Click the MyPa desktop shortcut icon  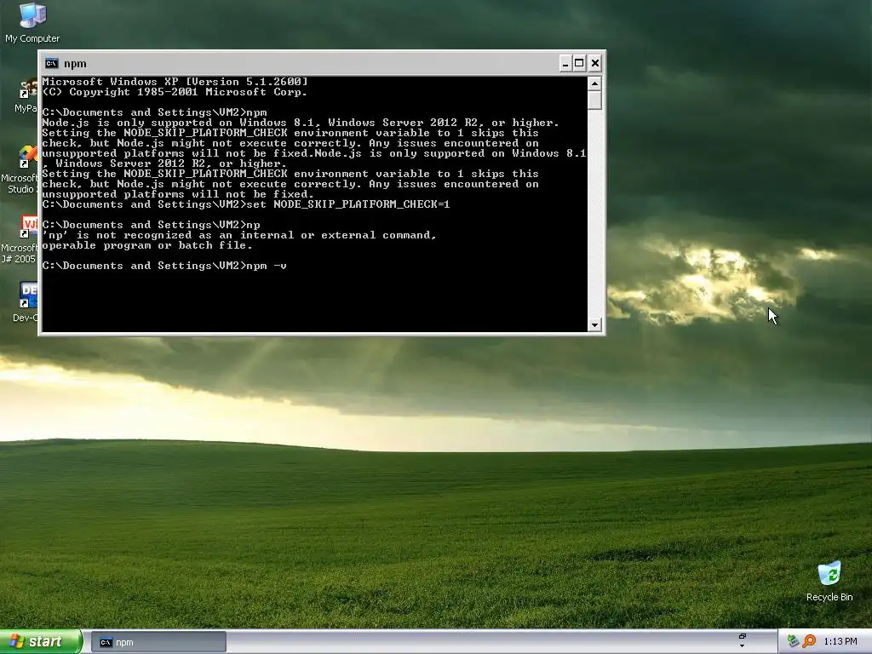28,88
